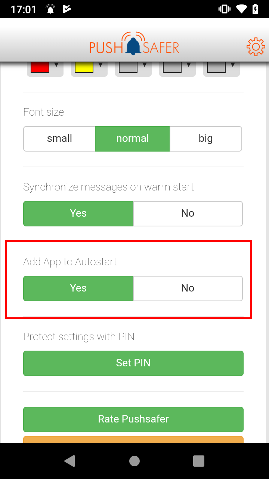269x479 pixels.
Task: Open the Pushsafer settings gear
Action: click(256, 46)
